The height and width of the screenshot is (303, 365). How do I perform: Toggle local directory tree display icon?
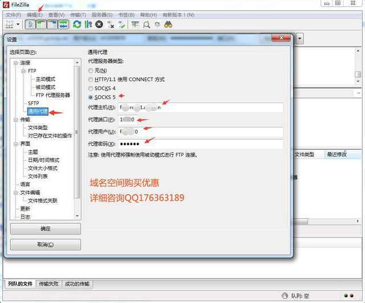41,24
